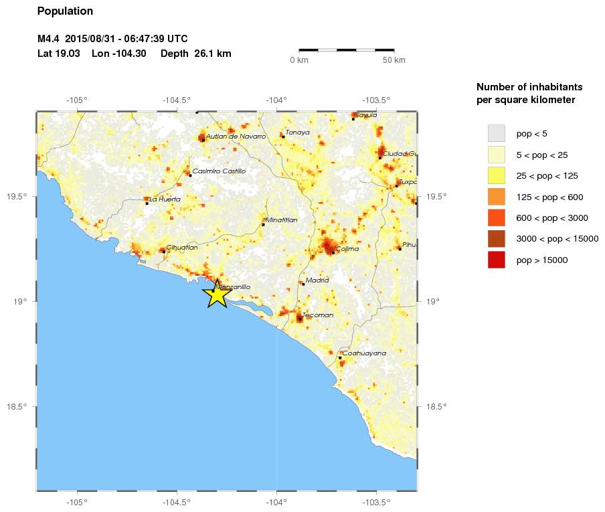Click the right axis '18.5°' latitude label

click(x=436, y=406)
